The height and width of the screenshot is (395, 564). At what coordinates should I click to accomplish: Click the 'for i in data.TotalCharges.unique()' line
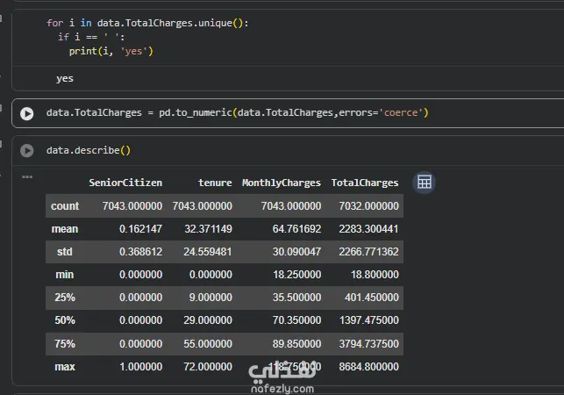147,23
